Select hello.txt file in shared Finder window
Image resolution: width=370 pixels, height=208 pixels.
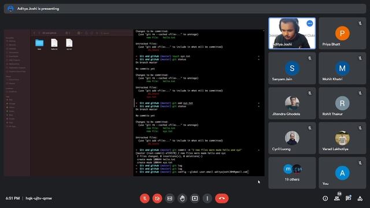pyautogui.click(x=54, y=44)
